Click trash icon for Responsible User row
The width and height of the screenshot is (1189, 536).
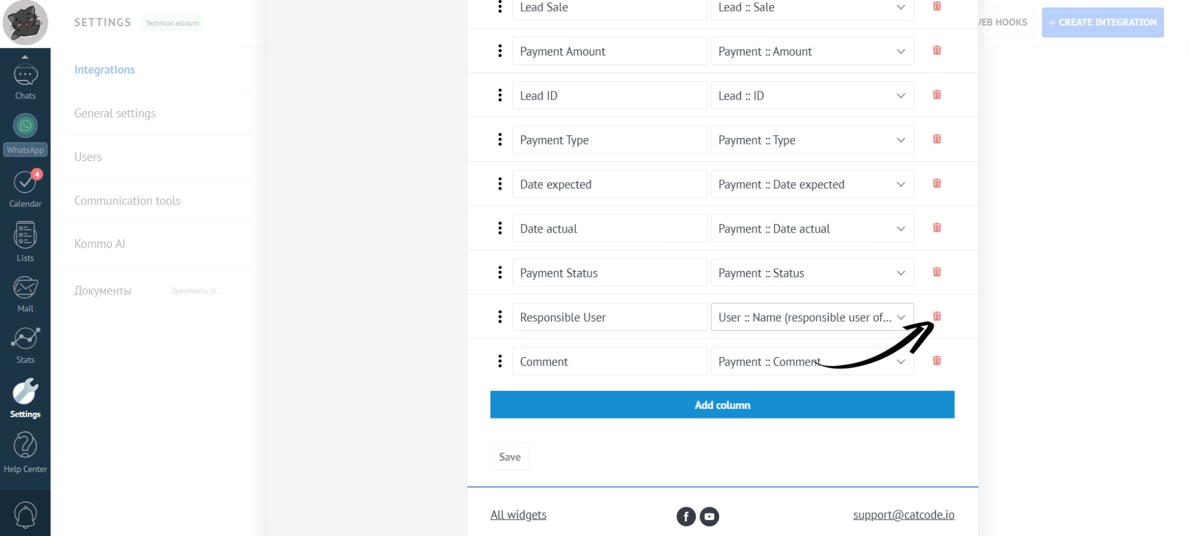(936, 317)
